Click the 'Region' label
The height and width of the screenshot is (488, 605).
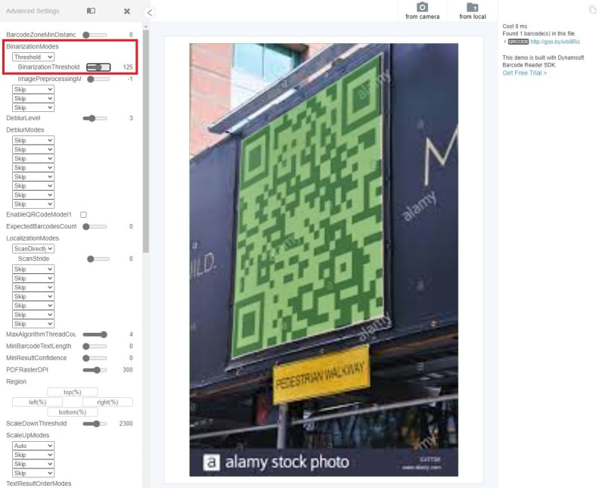click(x=16, y=381)
